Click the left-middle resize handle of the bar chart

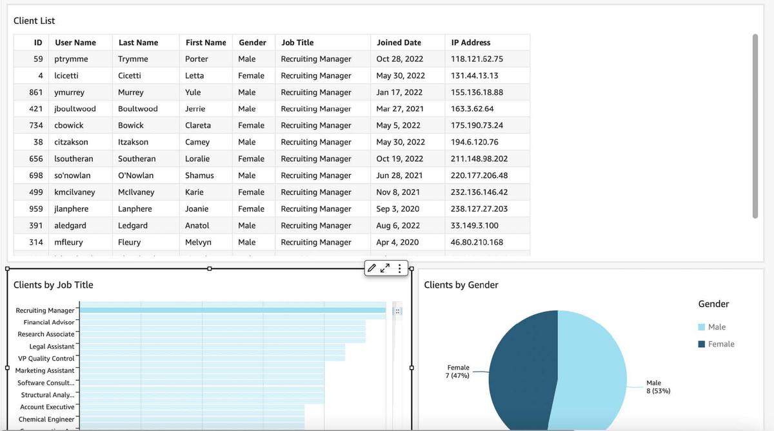click(x=7, y=368)
